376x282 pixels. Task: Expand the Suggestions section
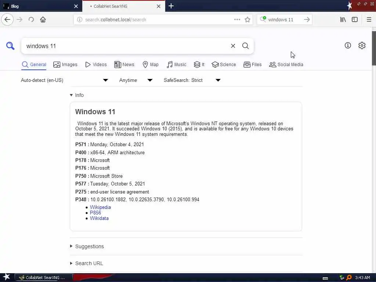(x=87, y=246)
